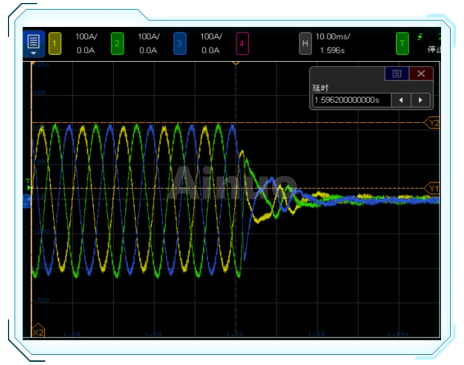This screenshot has height=365, width=464.
Task: Close the delay popup dialog
Action: click(421, 74)
